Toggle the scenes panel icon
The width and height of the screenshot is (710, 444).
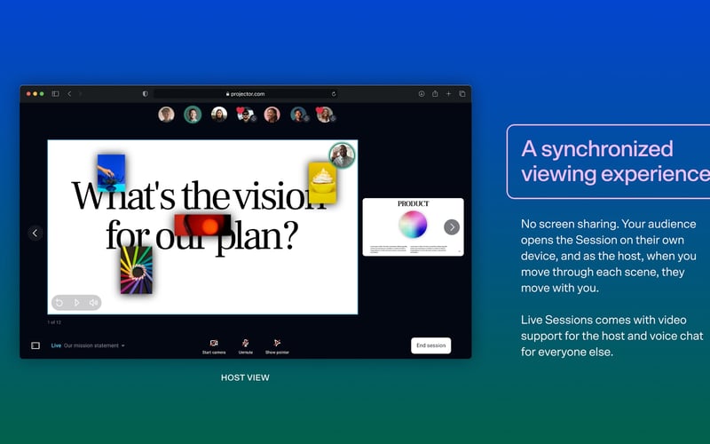tap(35, 345)
